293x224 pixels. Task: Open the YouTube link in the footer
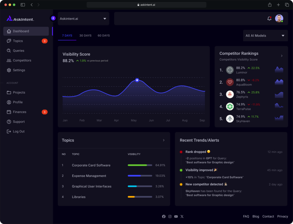tap(176, 216)
